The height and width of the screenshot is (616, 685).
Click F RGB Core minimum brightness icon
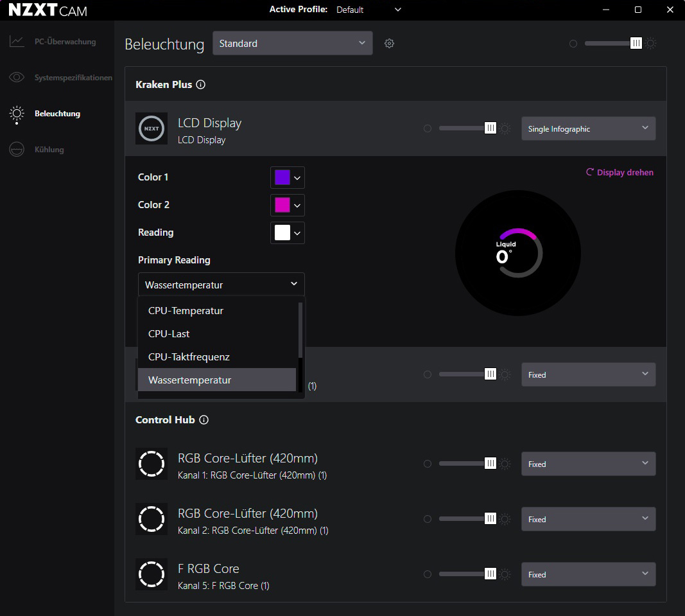(428, 574)
